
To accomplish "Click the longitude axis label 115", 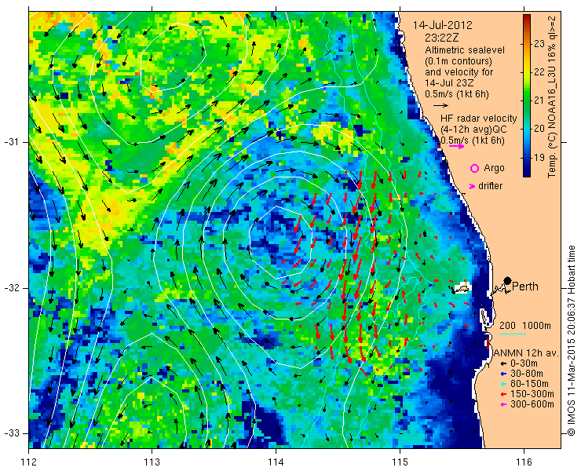I will point(400,462).
